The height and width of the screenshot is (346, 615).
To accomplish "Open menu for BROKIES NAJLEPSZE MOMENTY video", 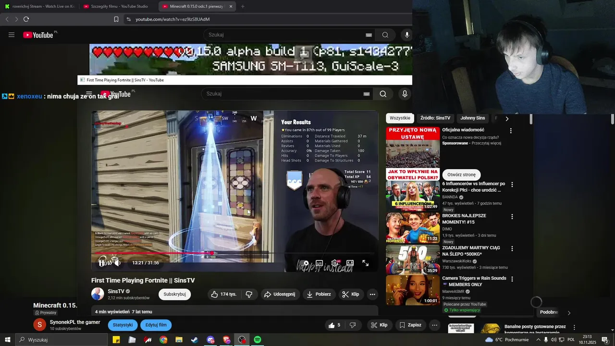I will [x=512, y=217].
